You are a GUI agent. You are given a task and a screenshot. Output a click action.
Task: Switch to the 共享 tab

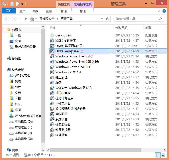[x=35, y=11]
